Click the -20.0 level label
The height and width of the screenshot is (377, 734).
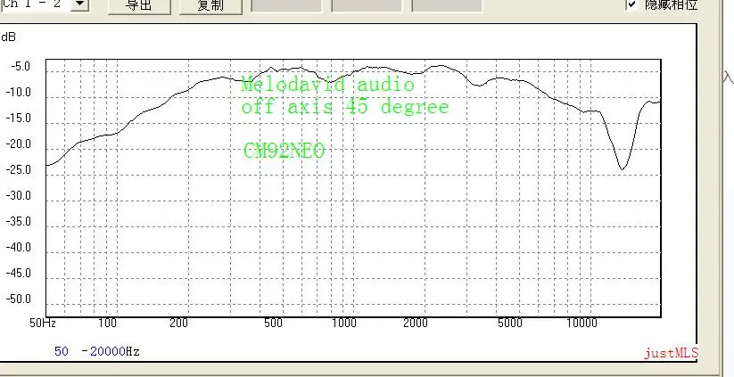click(x=18, y=144)
